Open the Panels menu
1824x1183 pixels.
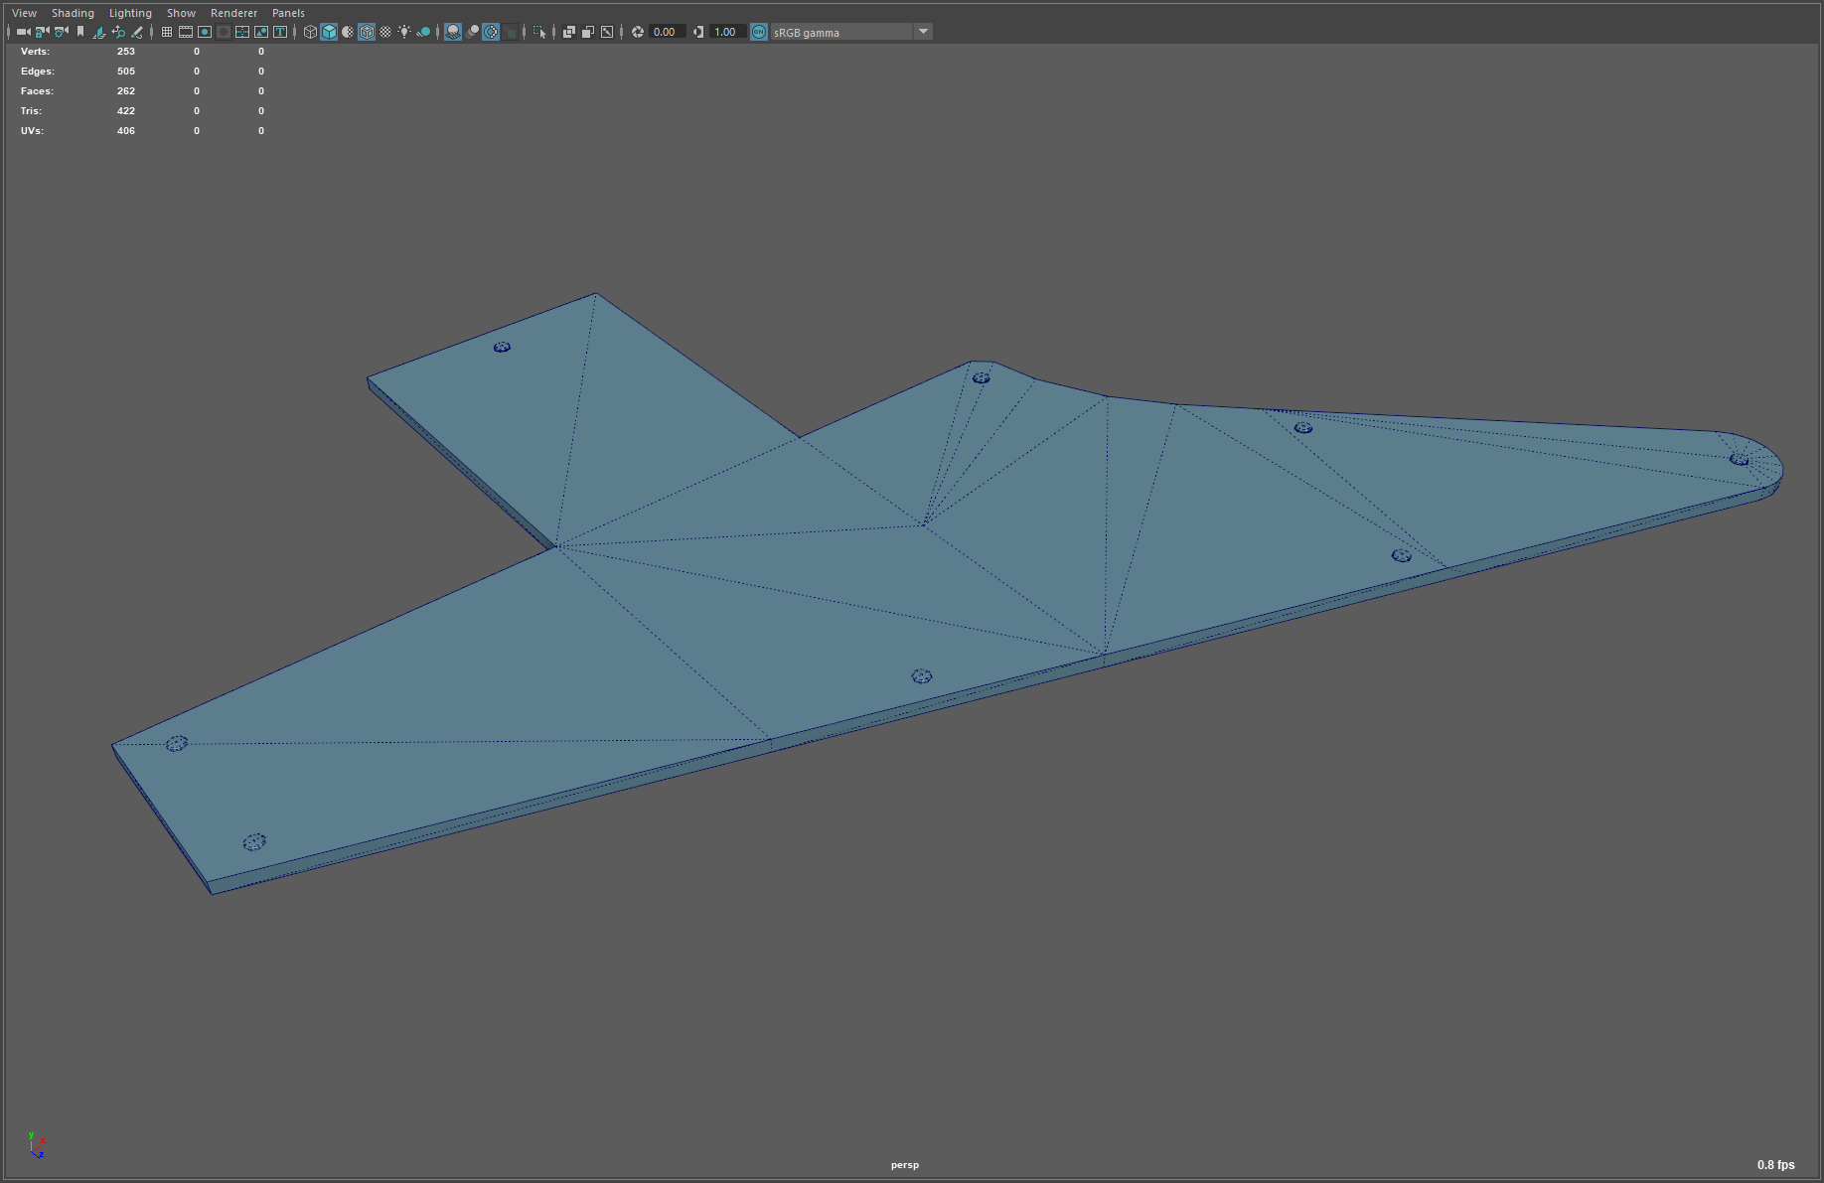click(x=288, y=13)
